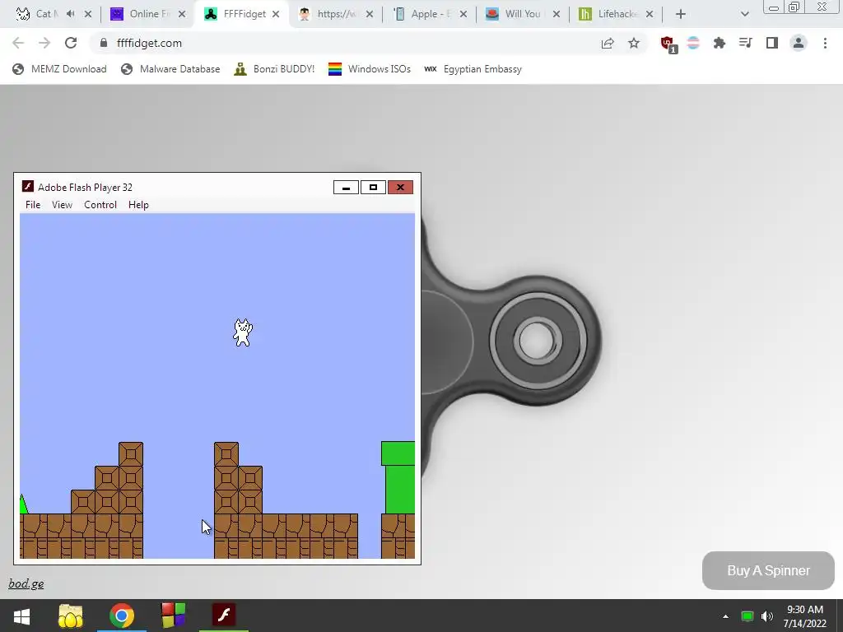This screenshot has height=632, width=843.
Task: Open the 9:30 AM clock calendar
Action: pyautogui.click(x=805, y=616)
